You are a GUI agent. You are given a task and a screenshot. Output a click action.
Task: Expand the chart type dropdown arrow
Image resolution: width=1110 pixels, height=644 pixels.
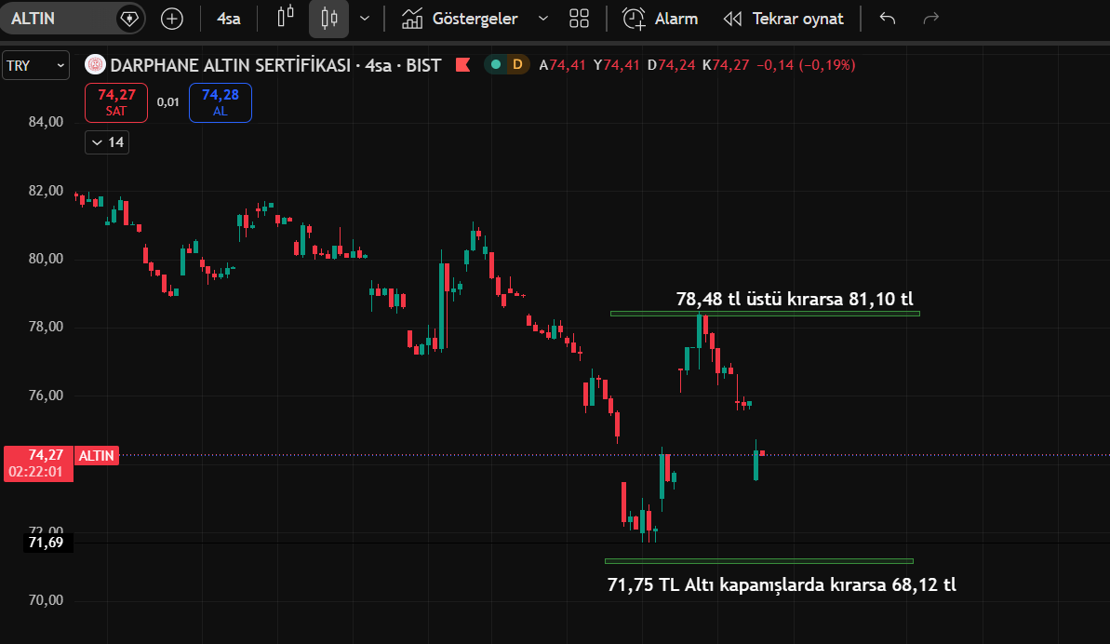coord(365,19)
